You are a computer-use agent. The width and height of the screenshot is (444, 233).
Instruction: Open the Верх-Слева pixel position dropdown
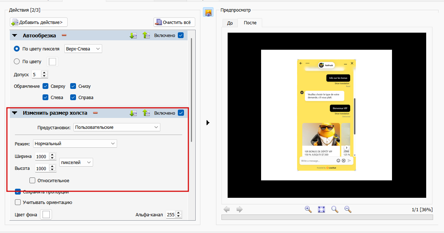point(83,49)
